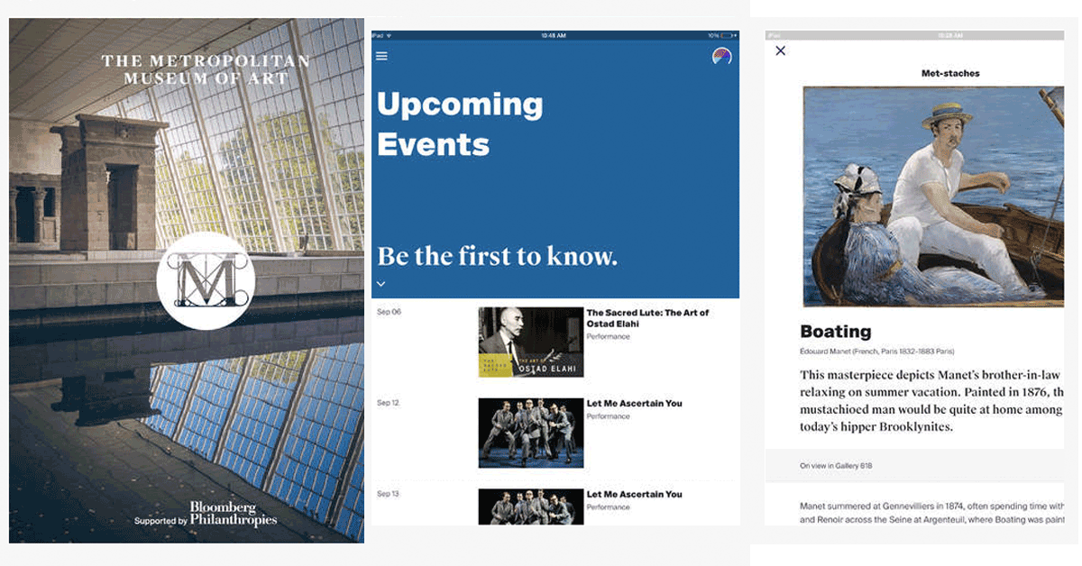The image size is (1082, 566).
Task: Tap The Metropolitan Museum of Art title
Action: coord(206,69)
